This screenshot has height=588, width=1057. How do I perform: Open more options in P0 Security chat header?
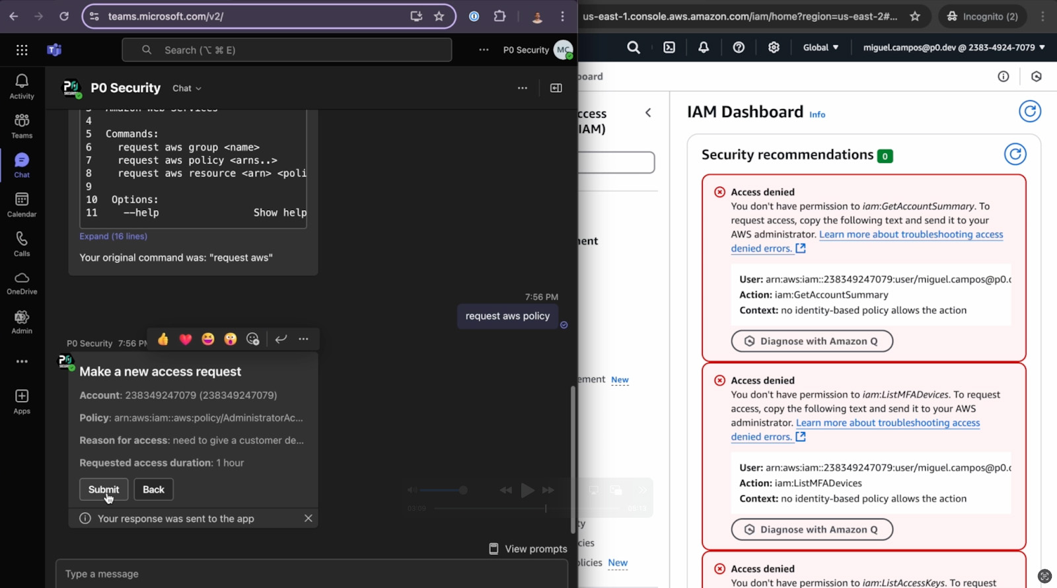point(523,88)
